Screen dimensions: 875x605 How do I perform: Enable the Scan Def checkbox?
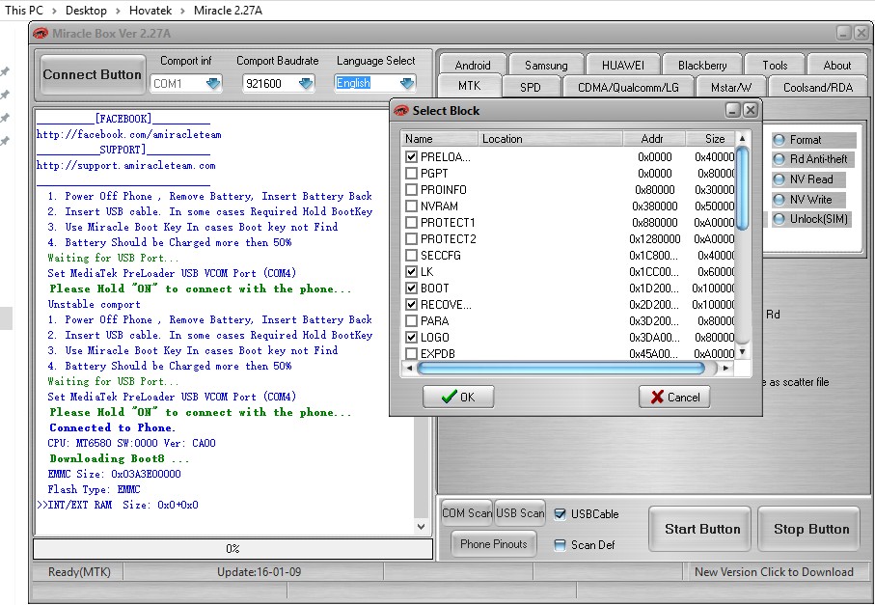[560, 545]
